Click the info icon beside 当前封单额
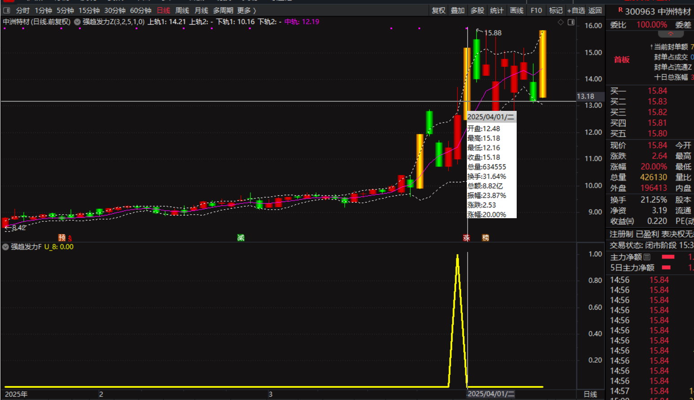The image size is (694, 400). [651, 47]
